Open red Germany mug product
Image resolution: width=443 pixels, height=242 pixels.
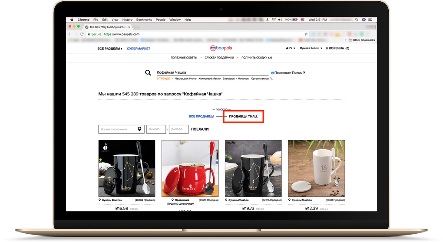[x=190, y=168]
